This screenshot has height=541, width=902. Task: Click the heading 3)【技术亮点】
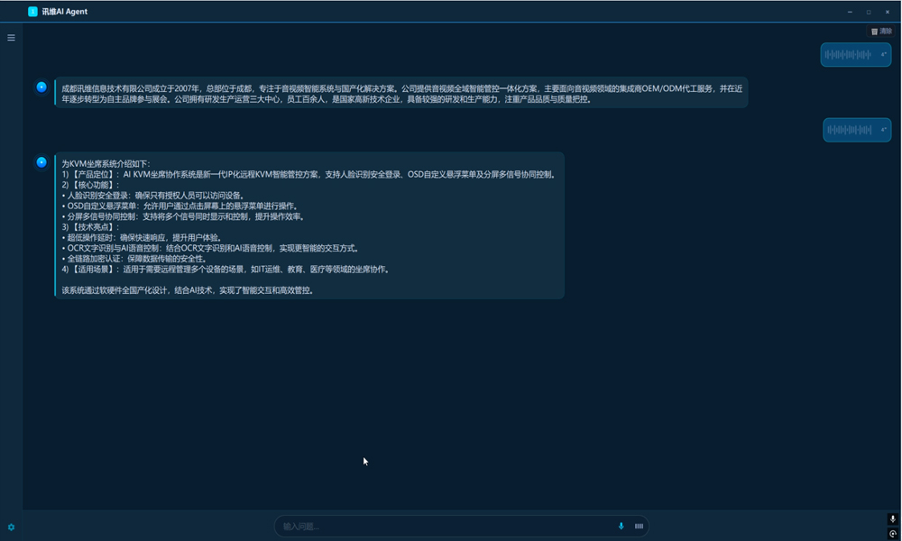(90, 227)
